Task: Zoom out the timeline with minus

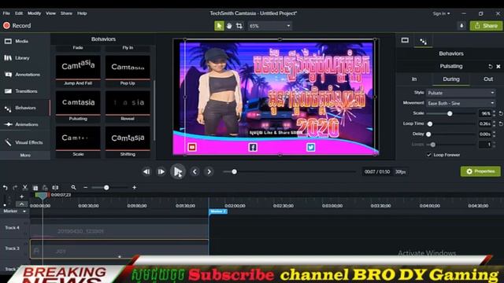Action: click(85, 187)
